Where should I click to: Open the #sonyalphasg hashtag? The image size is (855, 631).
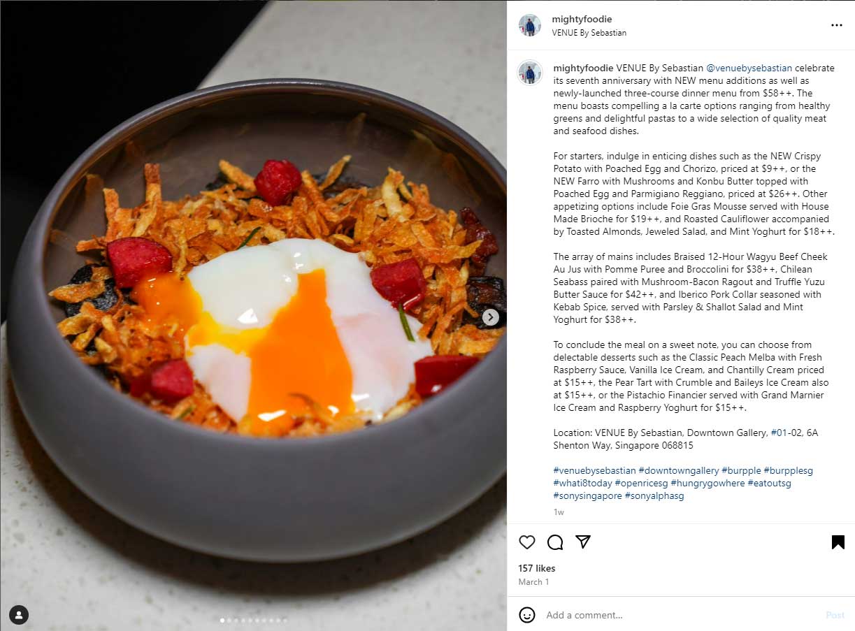click(654, 495)
